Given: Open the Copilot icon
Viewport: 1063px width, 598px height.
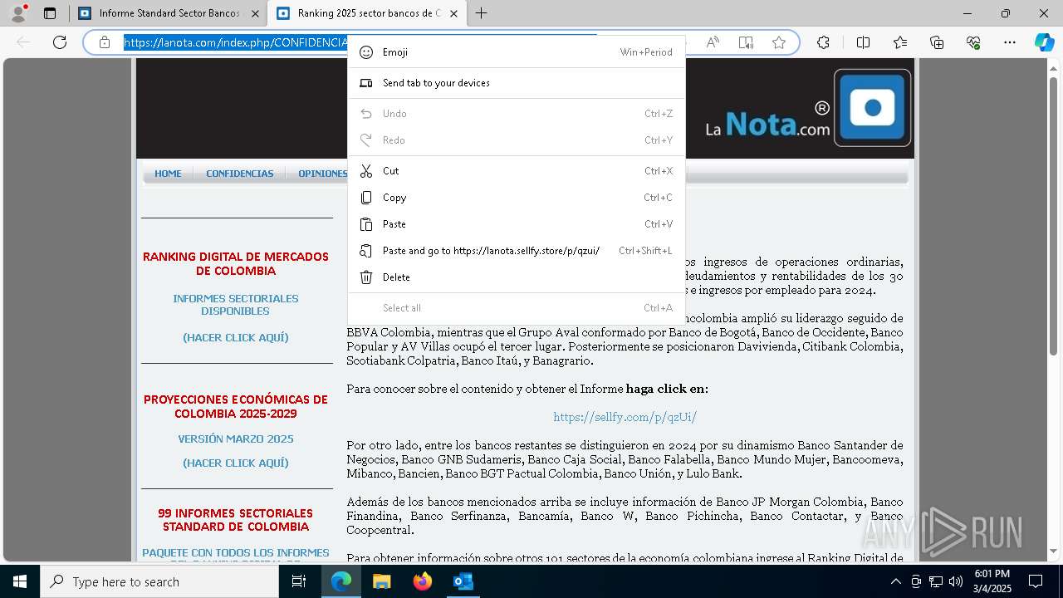Looking at the screenshot, I should pos(1044,42).
